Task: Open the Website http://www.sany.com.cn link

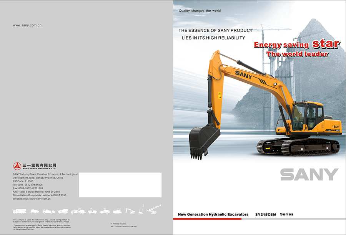Action: (32, 199)
